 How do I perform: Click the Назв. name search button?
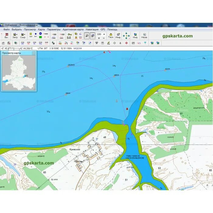pos(144,36)
